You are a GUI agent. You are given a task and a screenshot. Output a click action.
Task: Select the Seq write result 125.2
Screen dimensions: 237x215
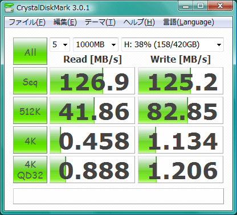pos(181,81)
